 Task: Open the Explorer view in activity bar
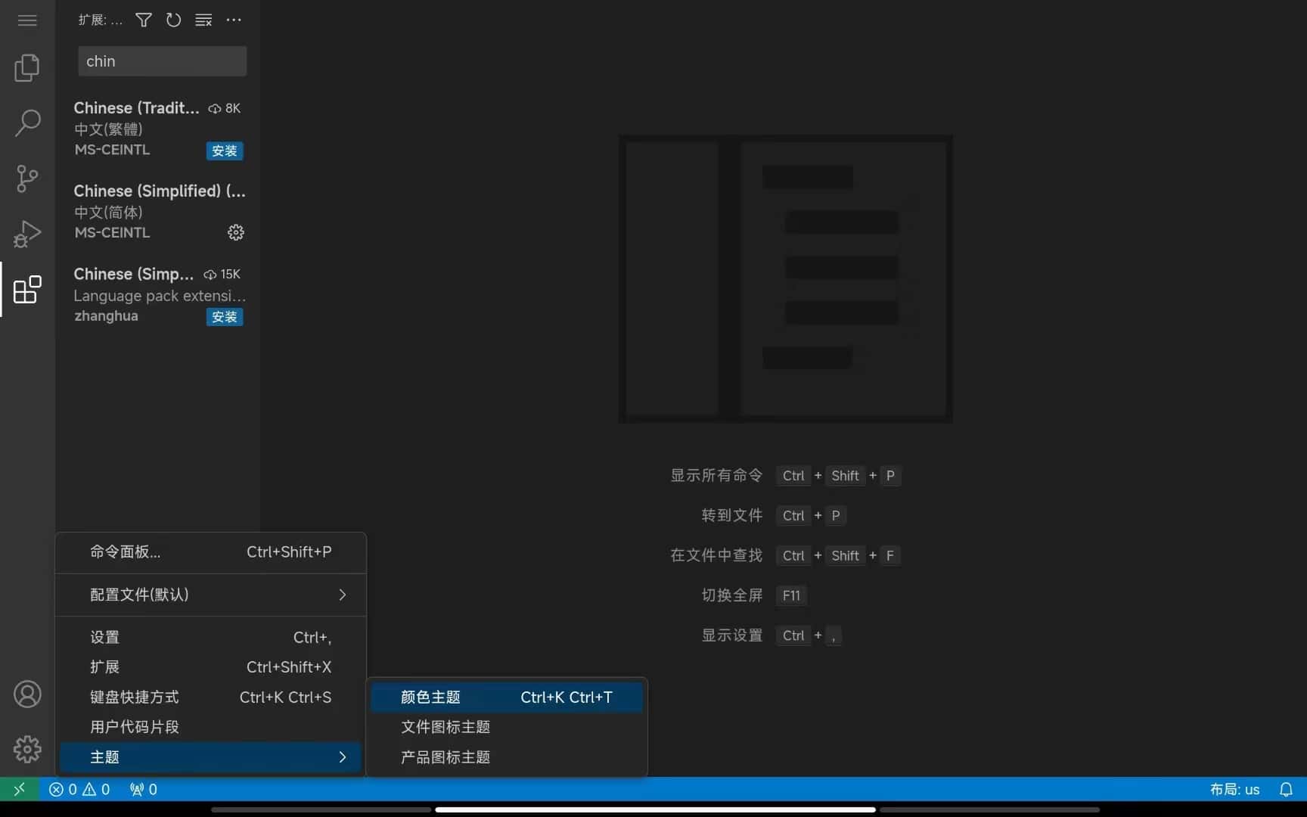click(27, 68)
